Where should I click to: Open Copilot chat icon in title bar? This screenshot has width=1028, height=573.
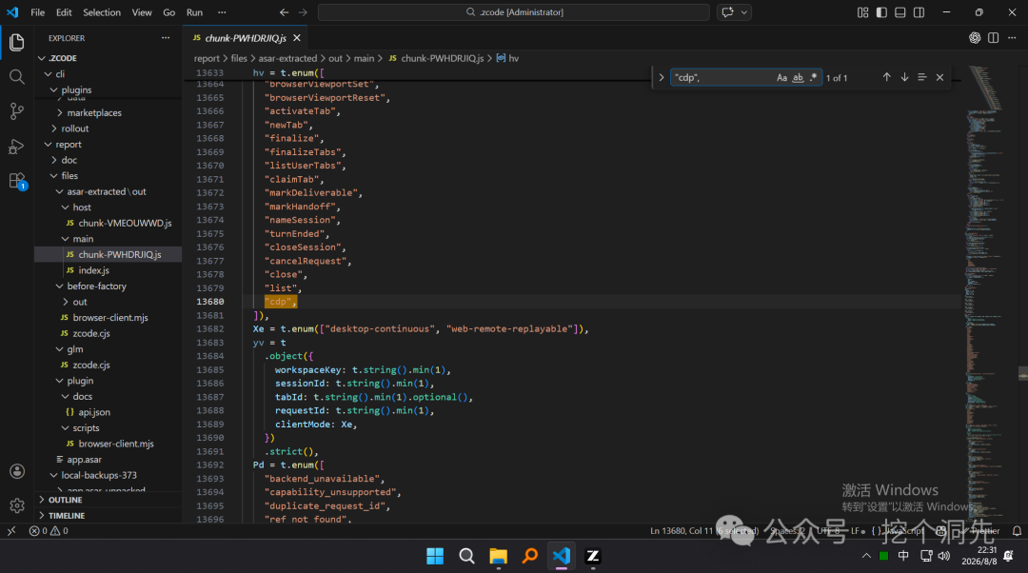tap(728, 11)
